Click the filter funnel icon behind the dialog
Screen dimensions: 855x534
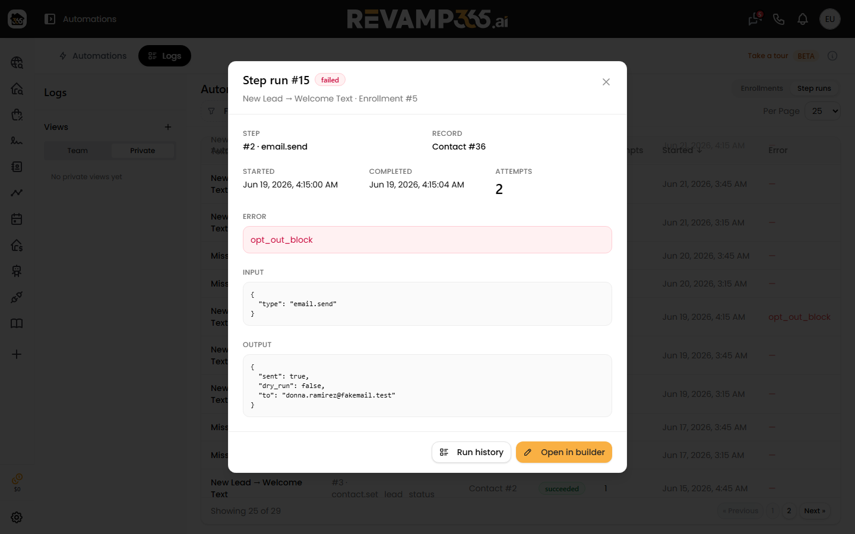coord(211,111)
